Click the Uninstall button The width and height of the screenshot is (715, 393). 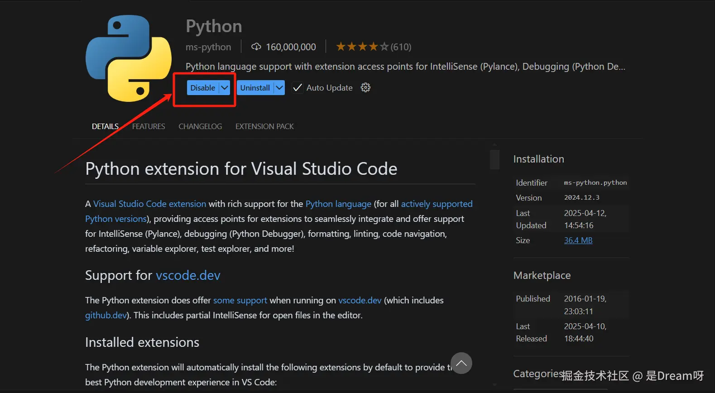(x=255, y=88)
